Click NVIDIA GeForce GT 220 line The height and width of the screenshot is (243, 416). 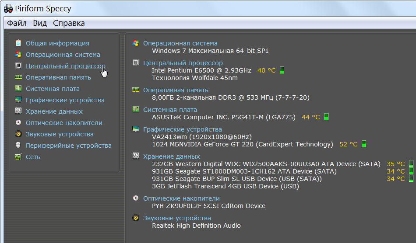tap(243, 144)
